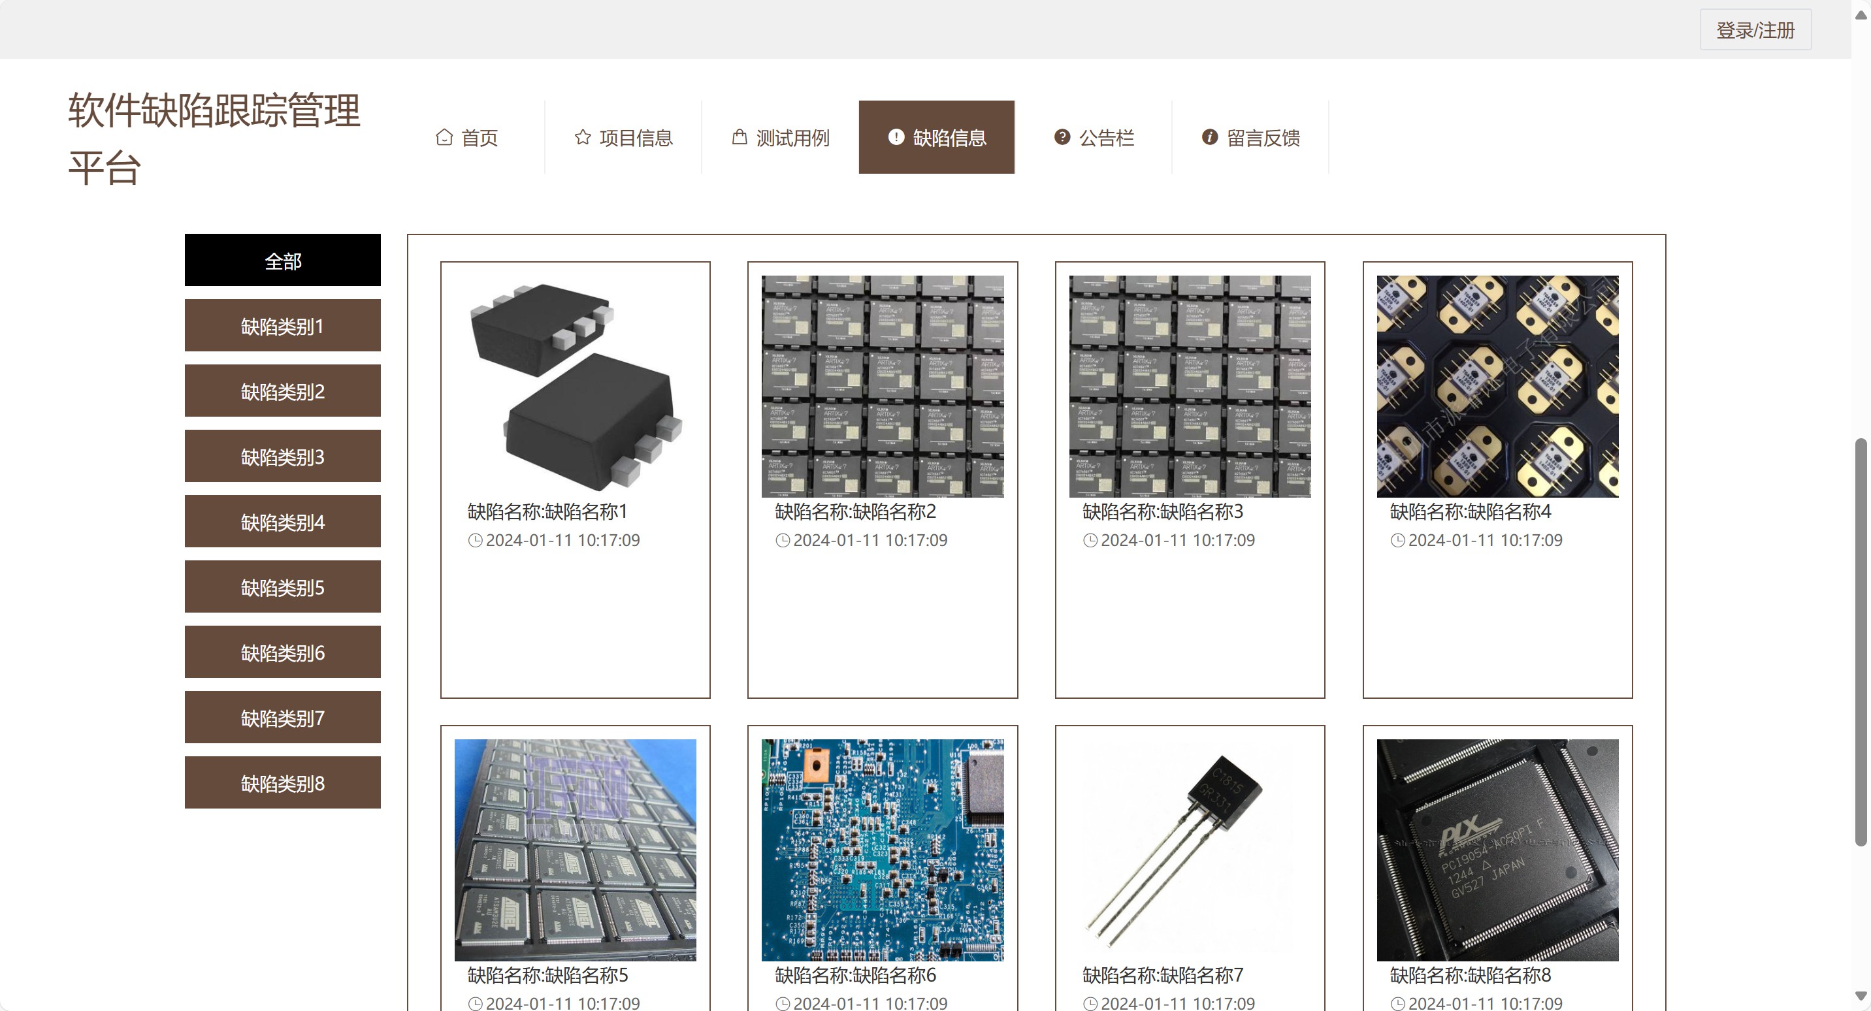Open the 缺陷名称6 circuit board image
Image resolution: width=1871 pixels, height=1011 pixels.
point(883,850)
